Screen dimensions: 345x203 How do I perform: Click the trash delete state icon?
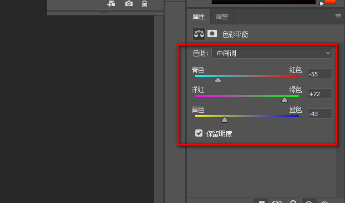click(x=144, y=4)
